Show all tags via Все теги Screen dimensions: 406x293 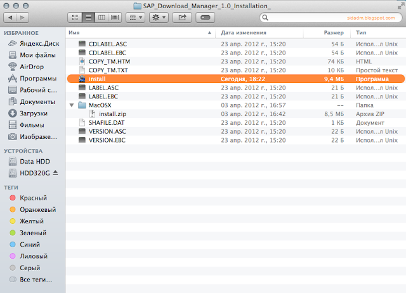coord(30,279)
